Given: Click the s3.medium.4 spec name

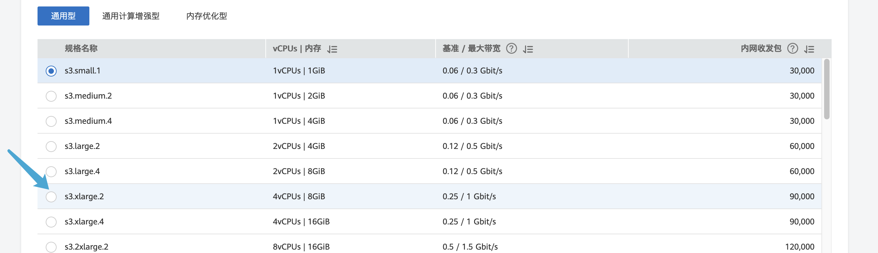Looking at the screenshot, I should (x=88, y=121).
